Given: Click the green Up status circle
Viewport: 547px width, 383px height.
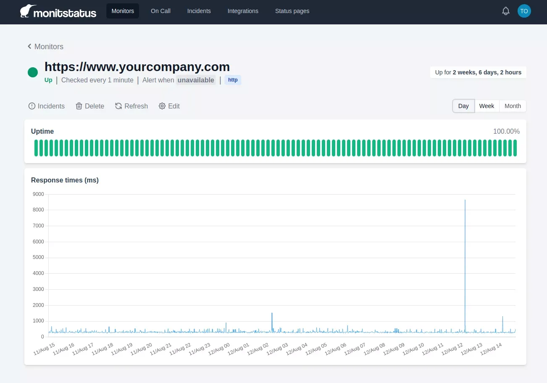Looking at the screenshot, I should point(33,72).
